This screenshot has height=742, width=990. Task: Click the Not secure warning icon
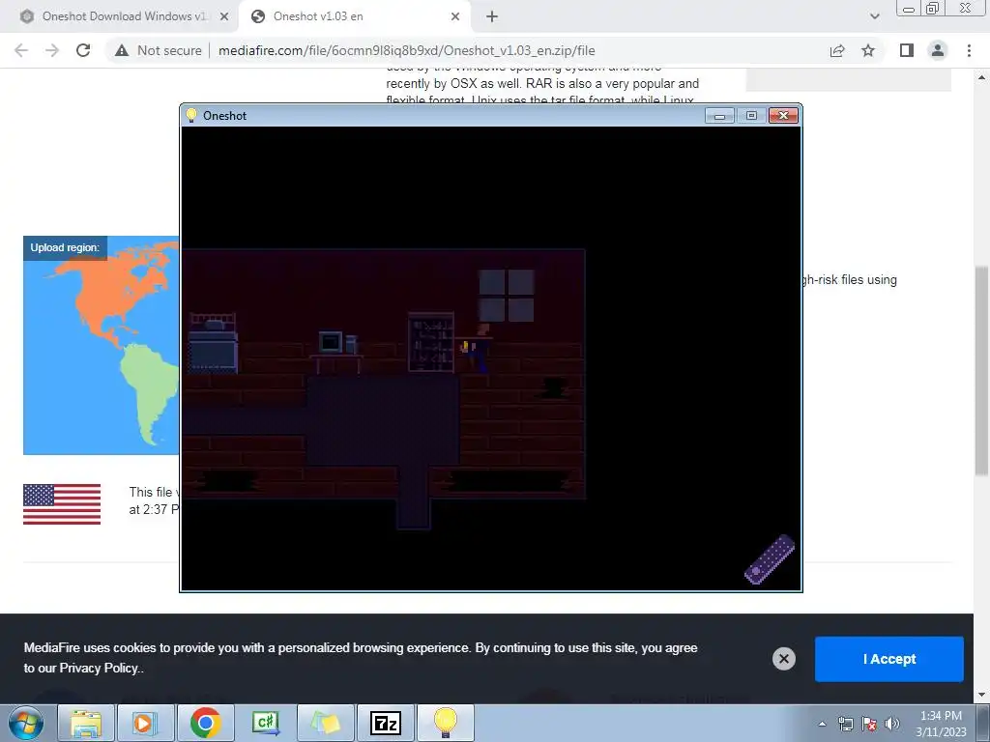[122, 50]
